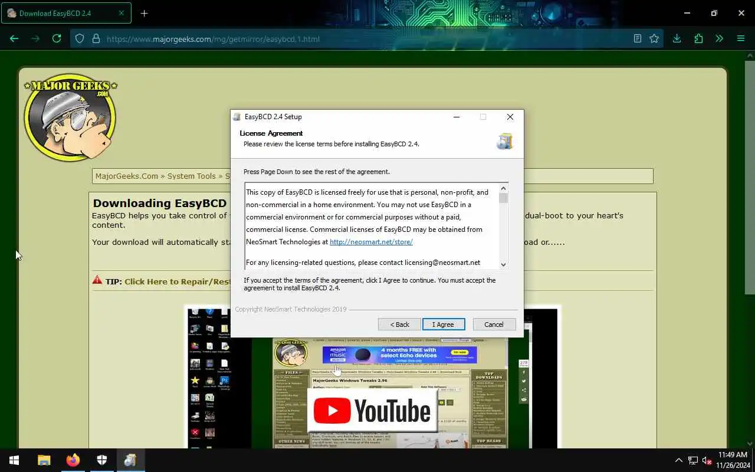Open network status tray icon
755x472 pixels.
point(693,460)
